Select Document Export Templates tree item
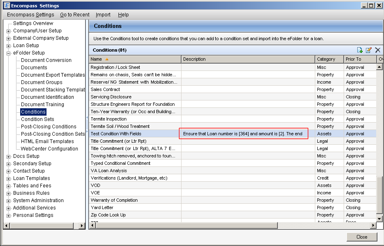The image size is (384, 246). [x=53, y=75]
